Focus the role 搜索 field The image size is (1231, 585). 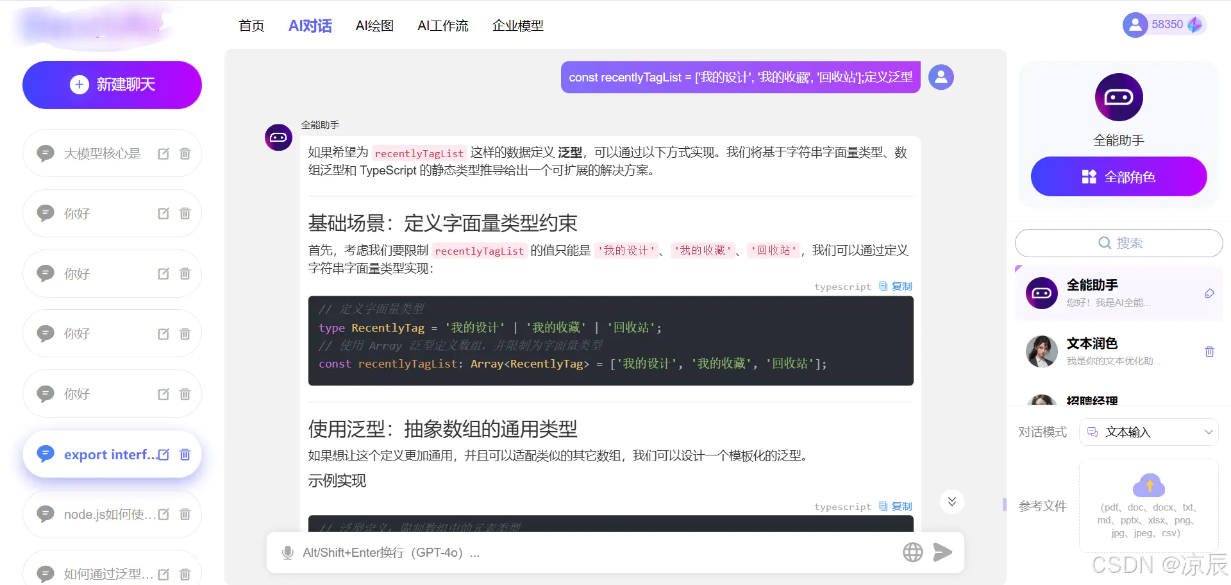click(1119, 243)
